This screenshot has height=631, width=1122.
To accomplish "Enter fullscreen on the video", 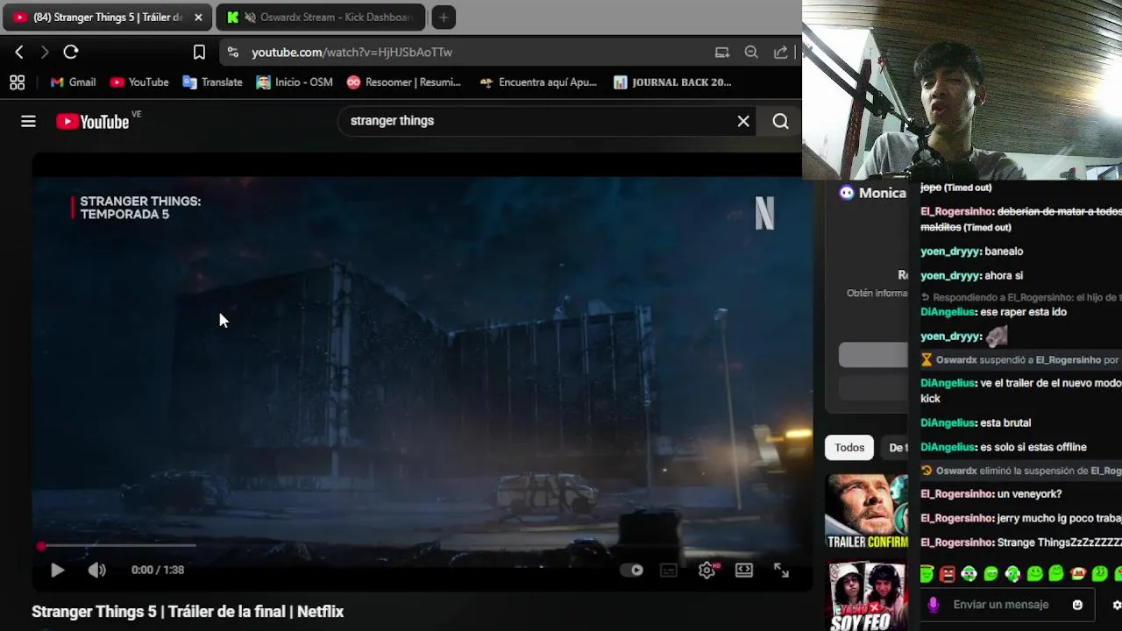I will click(781, 571).
